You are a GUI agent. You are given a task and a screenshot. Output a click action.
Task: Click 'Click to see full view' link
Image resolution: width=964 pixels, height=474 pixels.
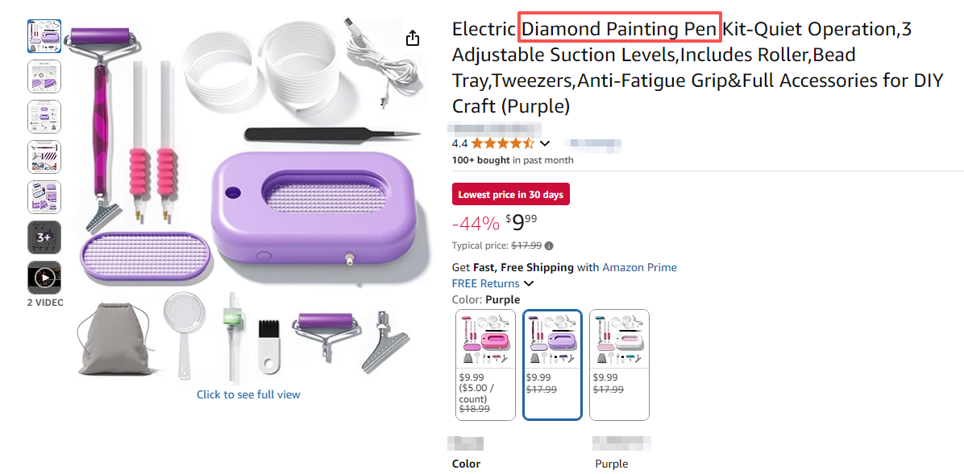pos(248,394)
